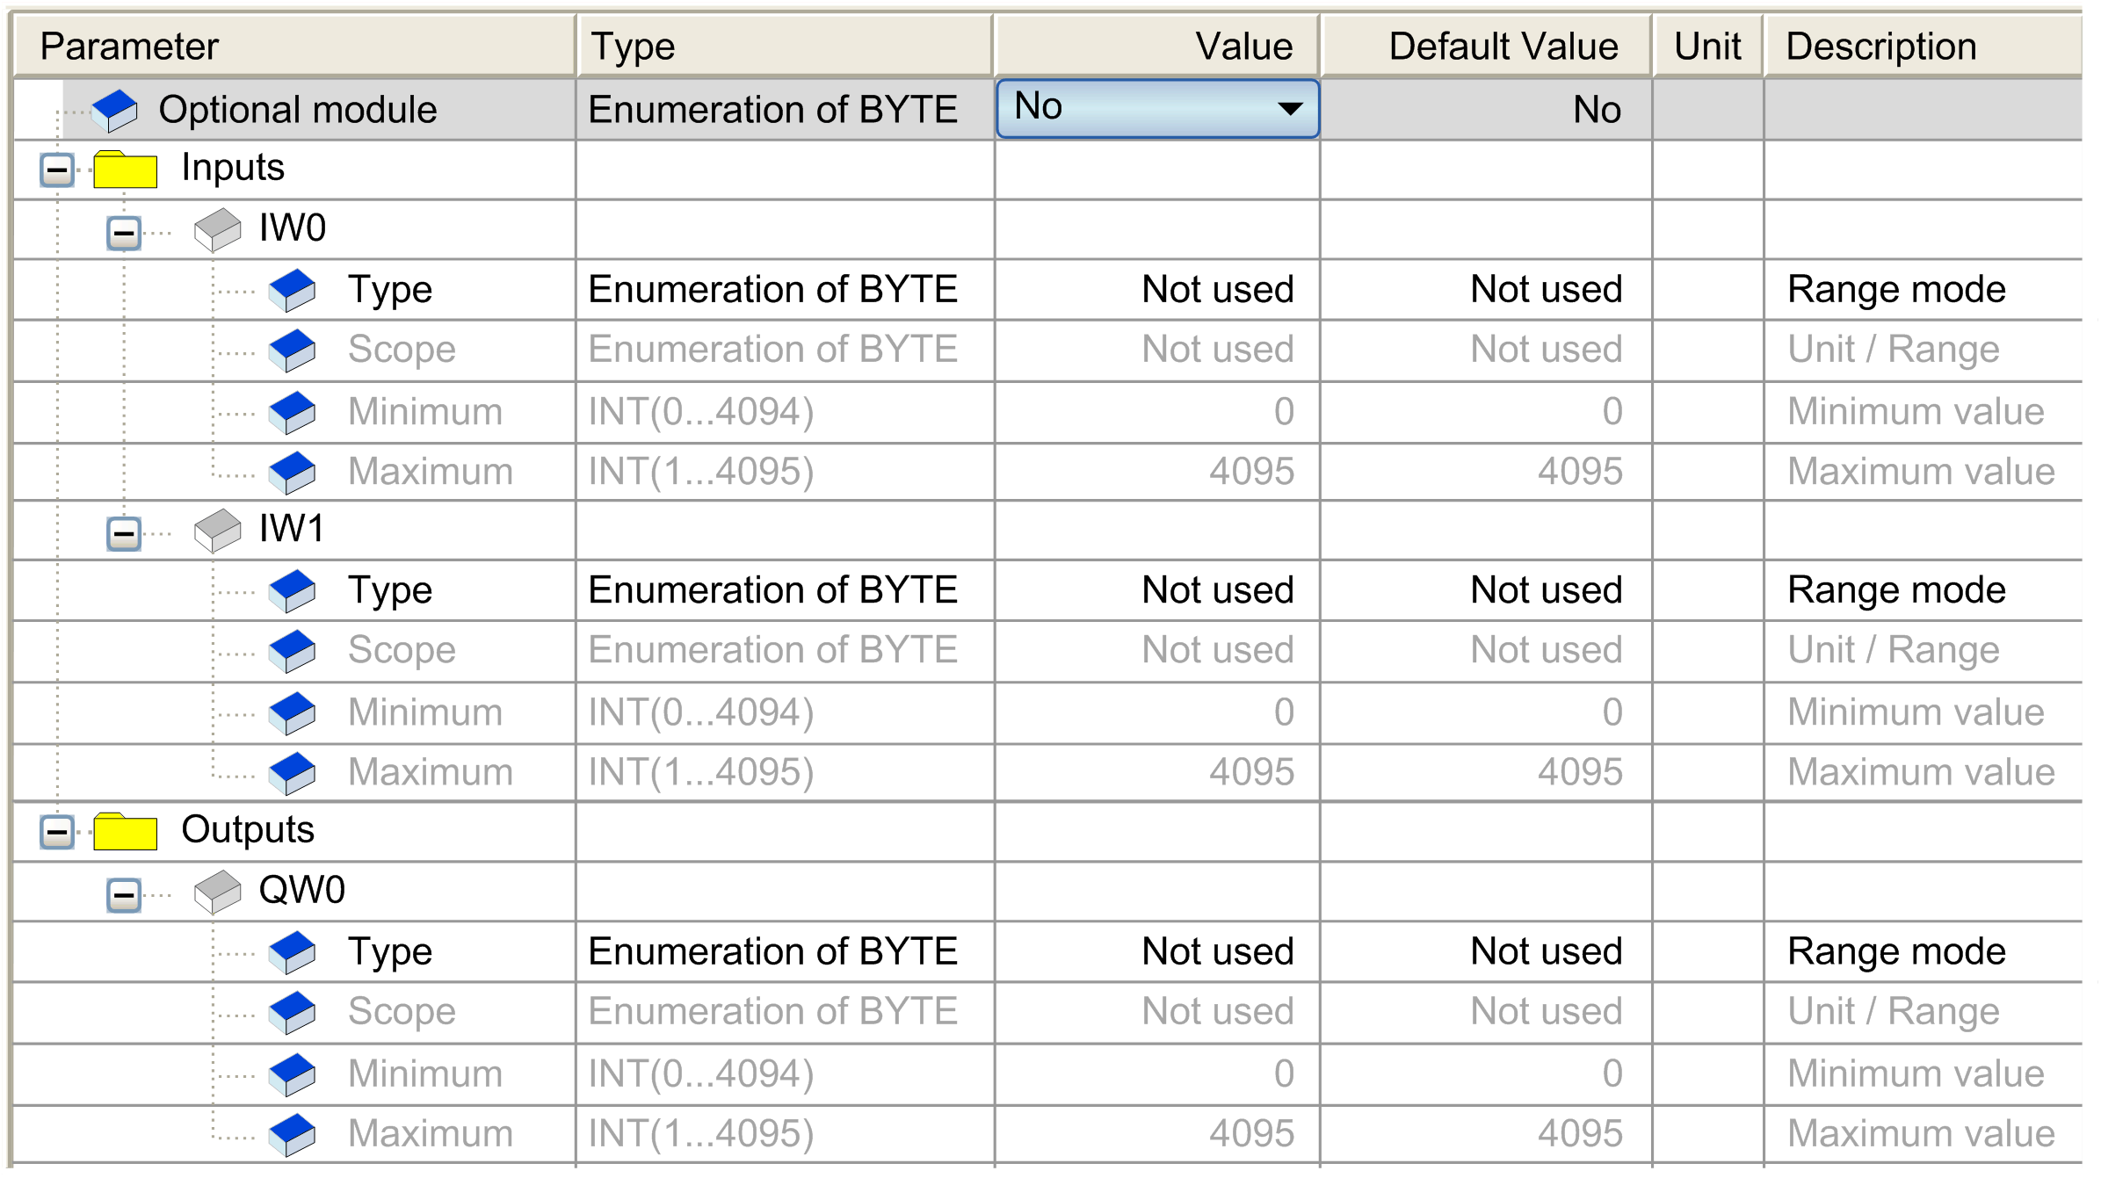Click the yellow Inputs folder icon
This screenshot has height=1178, width=2101.
[125, 170]
